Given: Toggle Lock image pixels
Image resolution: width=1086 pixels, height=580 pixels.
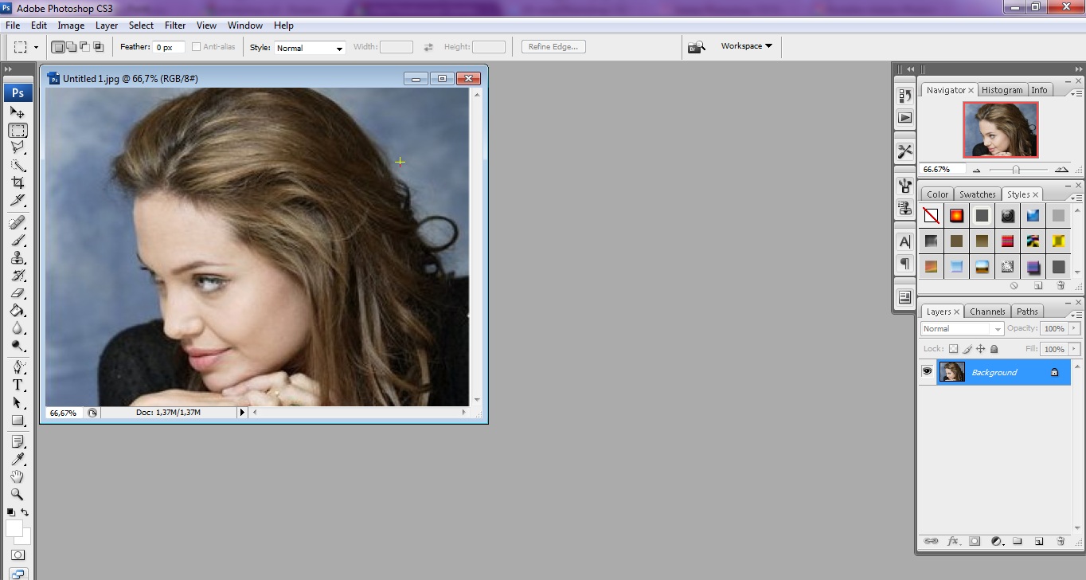Looking at the screenshot, I should 967,349.
